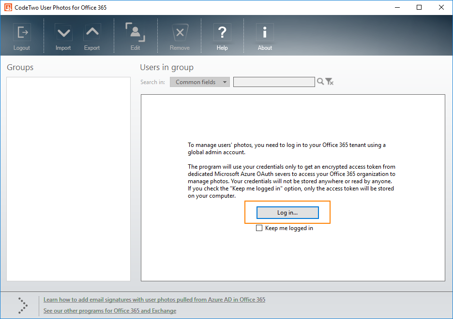Image resolution: width=453 pixels, height=319 pixels.
Task: Open the other programs for Office 365 link
Action: tap(110, 311)
